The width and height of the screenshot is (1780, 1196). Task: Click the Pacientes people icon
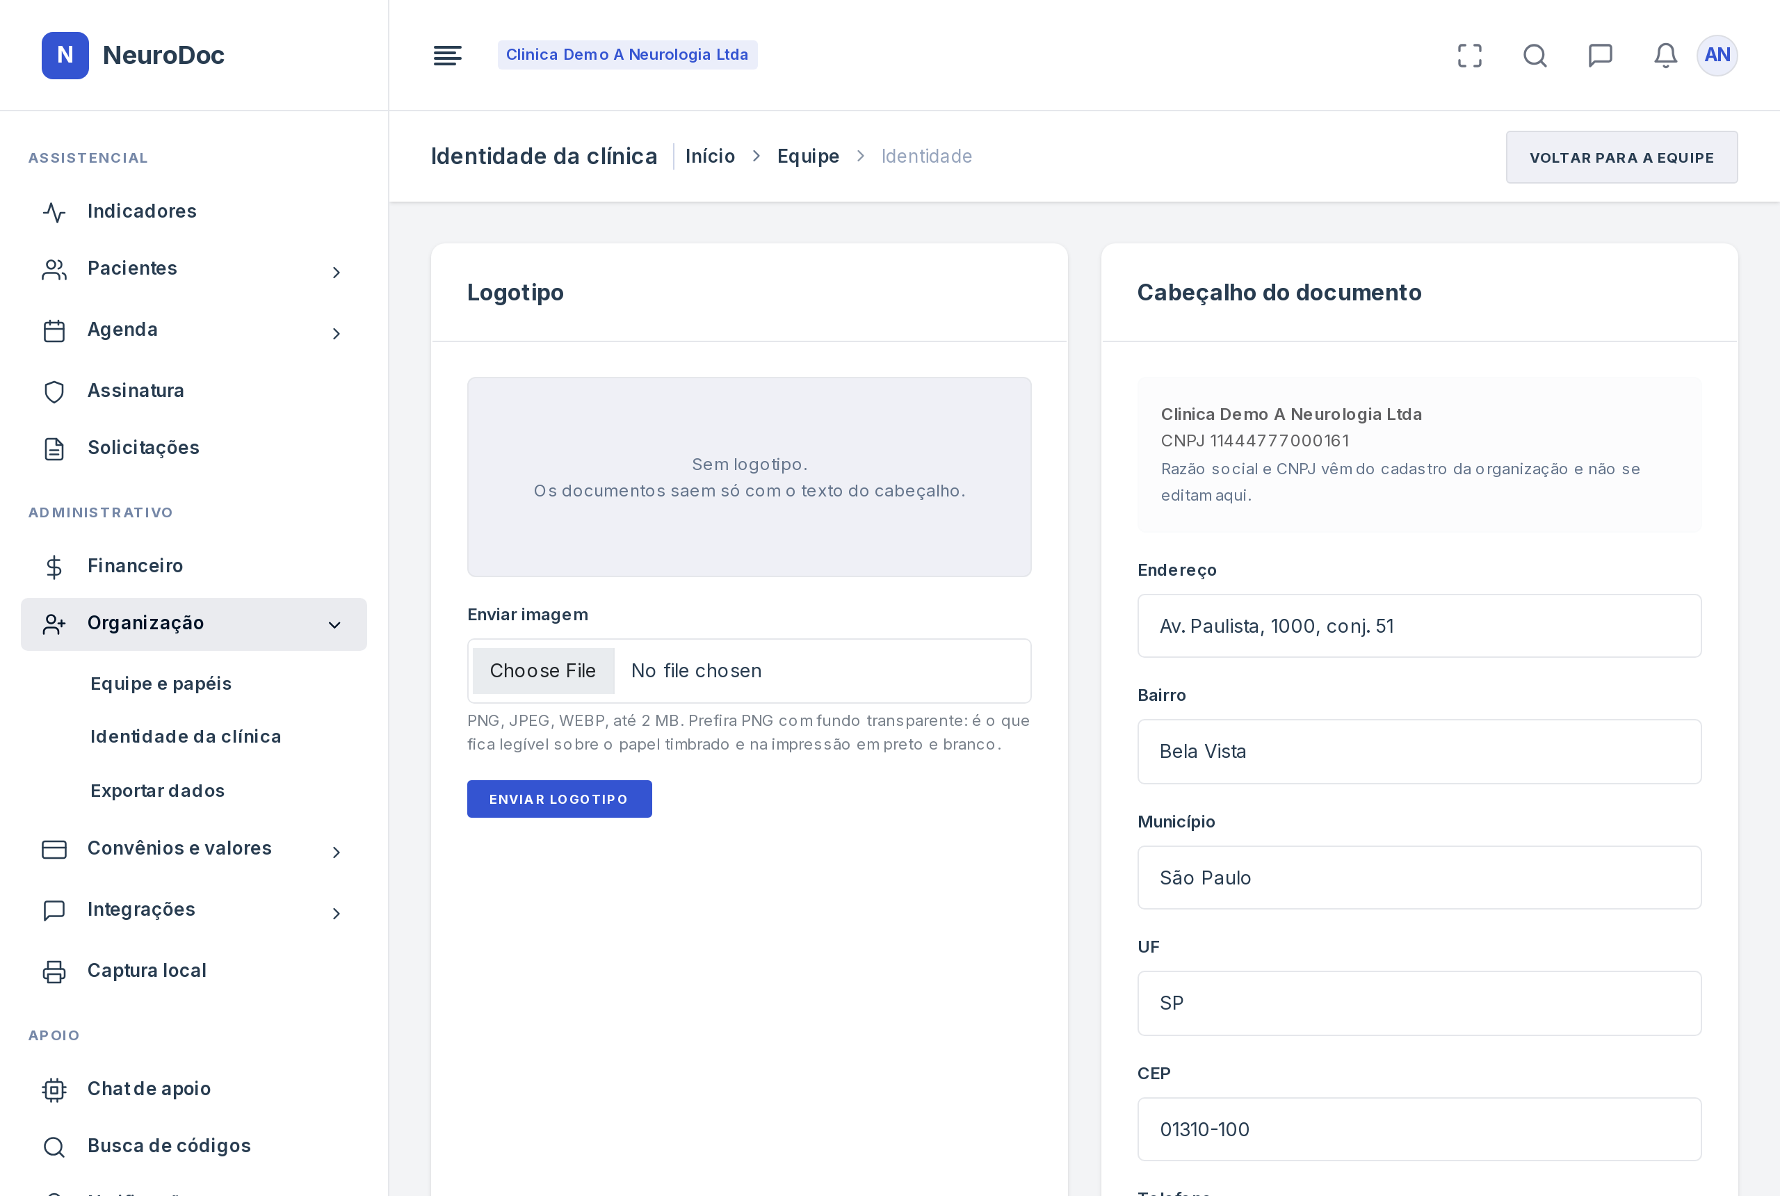tap(54, 269)
